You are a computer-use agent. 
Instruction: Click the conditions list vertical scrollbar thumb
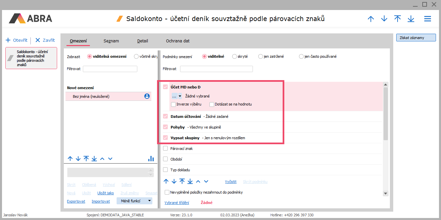[386, 114]
